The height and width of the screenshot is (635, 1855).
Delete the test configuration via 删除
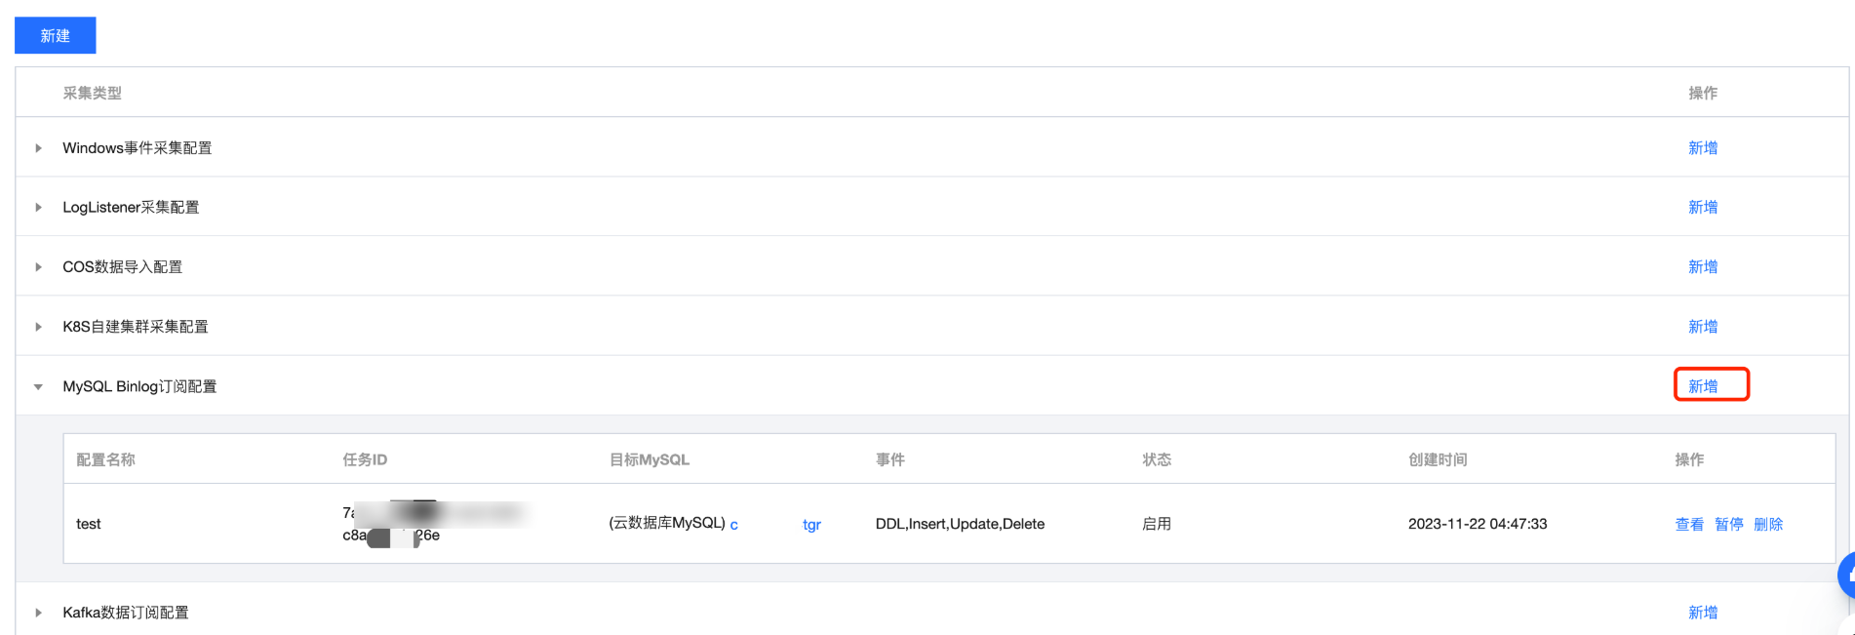coord(1767,525)
